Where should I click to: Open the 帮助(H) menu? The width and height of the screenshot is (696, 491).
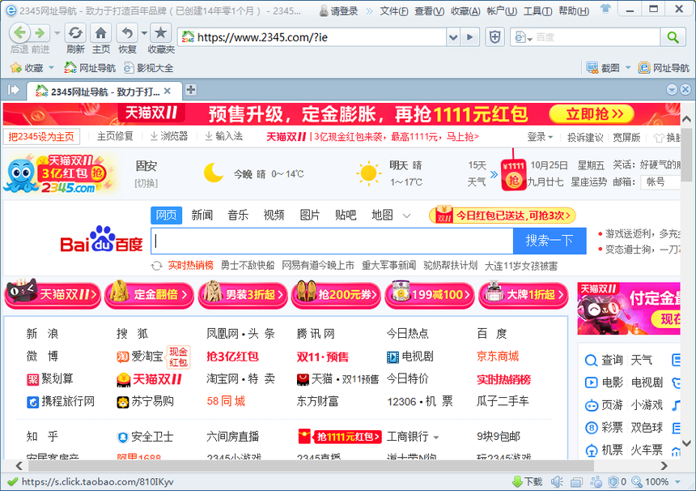(574, 11)
